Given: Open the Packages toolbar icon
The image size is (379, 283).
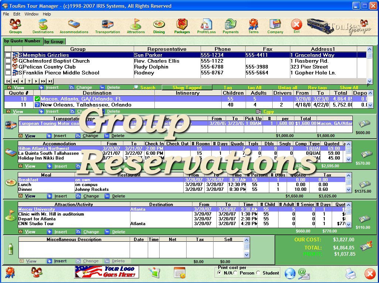Looking at the screenshot, I should (x=182, y=26).
